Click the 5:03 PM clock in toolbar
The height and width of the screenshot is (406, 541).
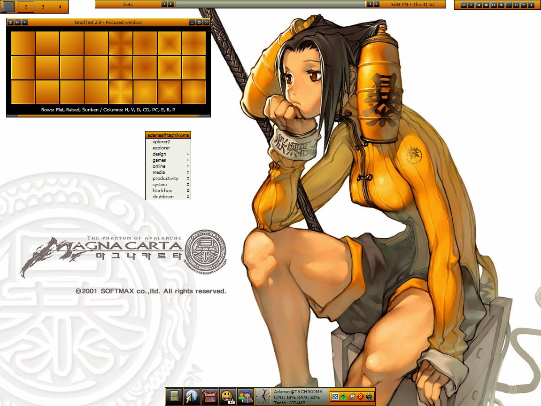click(412, 5)
